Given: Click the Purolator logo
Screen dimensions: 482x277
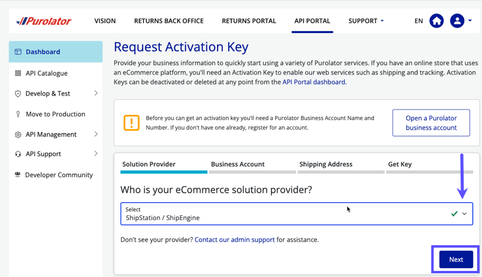Looking at the screenshot, I should click(x=44, y=21).
